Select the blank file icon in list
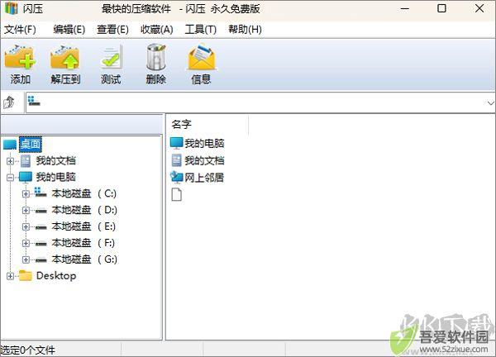496x357 pixels. (x=177, y=194)
